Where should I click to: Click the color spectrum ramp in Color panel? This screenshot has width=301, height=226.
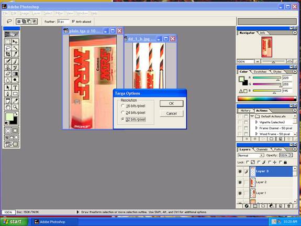(267, 99)
